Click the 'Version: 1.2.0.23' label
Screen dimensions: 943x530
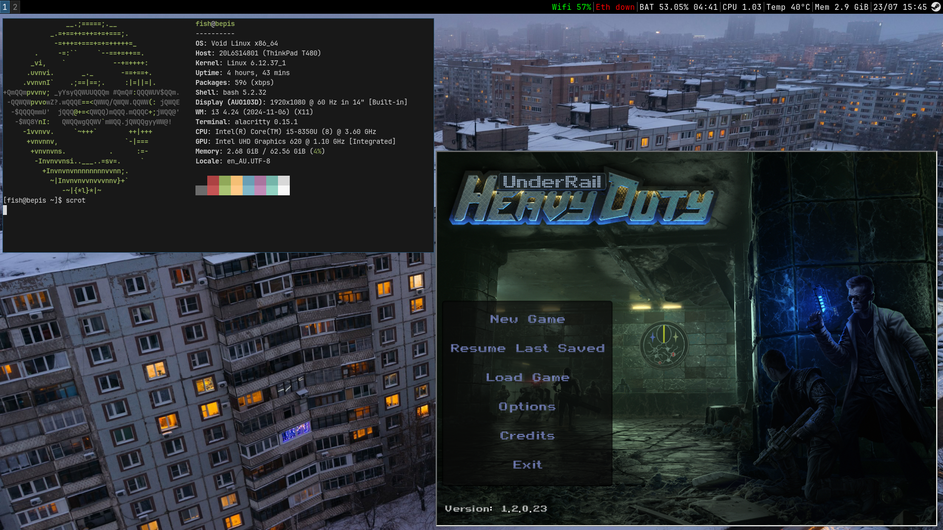click(496, 509)
